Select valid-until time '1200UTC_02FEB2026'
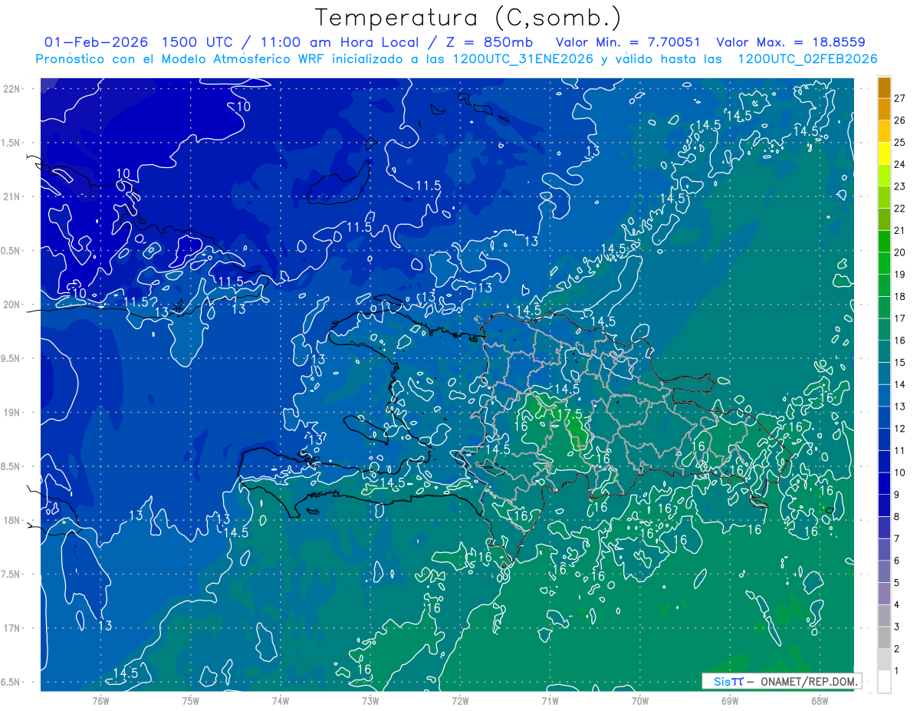920x711 pixels. pyautogui.click(x=807, y=59)
